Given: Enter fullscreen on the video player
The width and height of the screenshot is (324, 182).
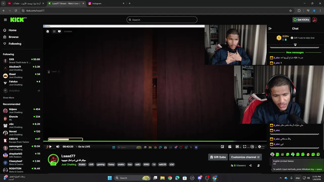Looking at the screenshot, I should point(245,147).
